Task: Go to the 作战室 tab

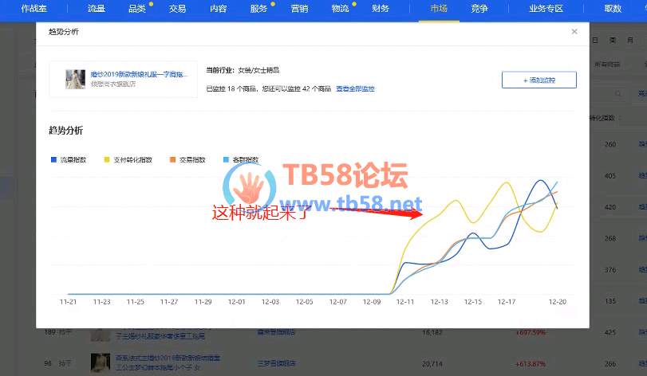Action: (x=35, y=9)
